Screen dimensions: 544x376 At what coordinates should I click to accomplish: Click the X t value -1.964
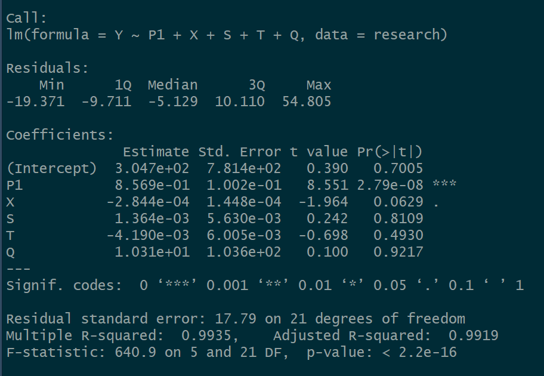(323, 202)
